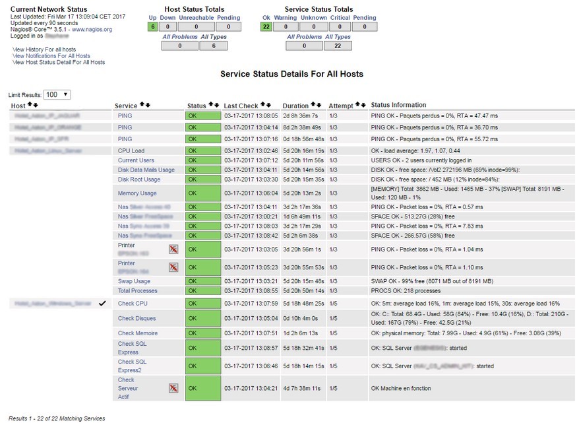This screenshot has width=579, height=427.
Task: Visit the www.nagios.org link
Action: 92,30
